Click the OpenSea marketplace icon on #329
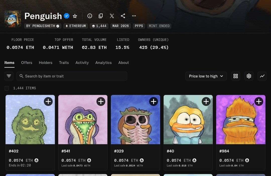 tap(142, 160)
